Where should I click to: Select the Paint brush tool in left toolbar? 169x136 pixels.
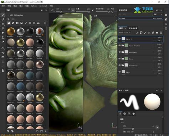3,15
